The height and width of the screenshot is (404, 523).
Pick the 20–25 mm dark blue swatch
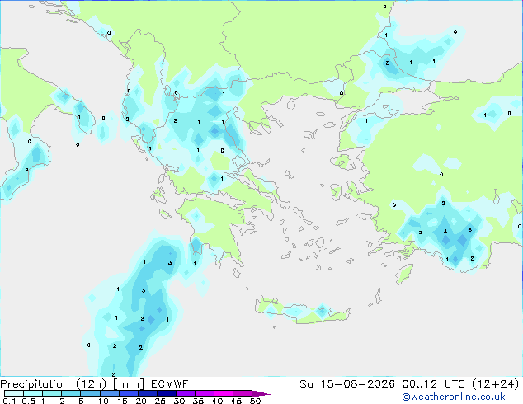(148, 393)
